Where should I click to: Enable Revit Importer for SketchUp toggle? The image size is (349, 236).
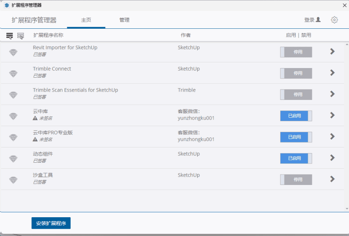point(296,52)
